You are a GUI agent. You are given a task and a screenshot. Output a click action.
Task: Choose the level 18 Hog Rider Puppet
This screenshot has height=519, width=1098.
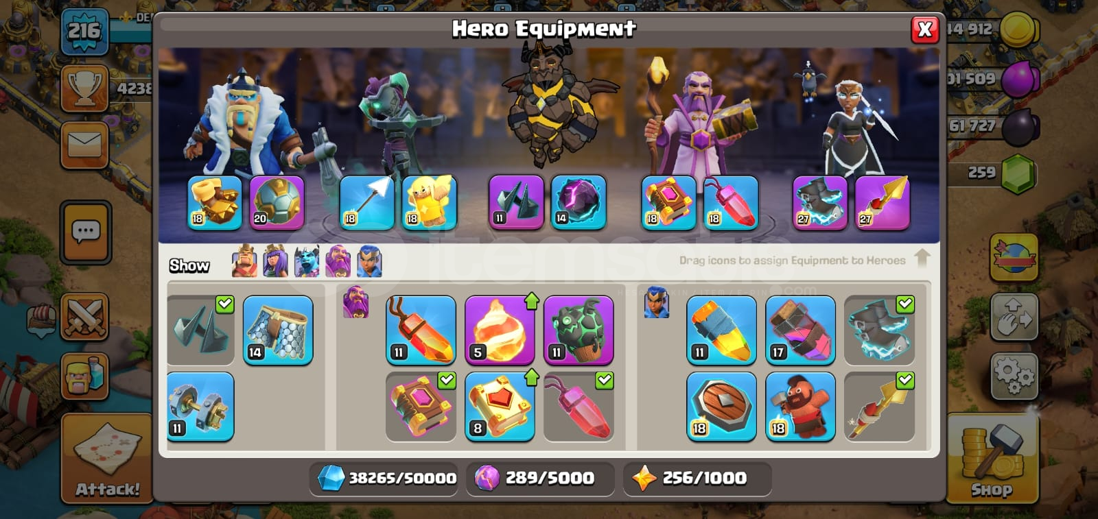tap(800, 406)
